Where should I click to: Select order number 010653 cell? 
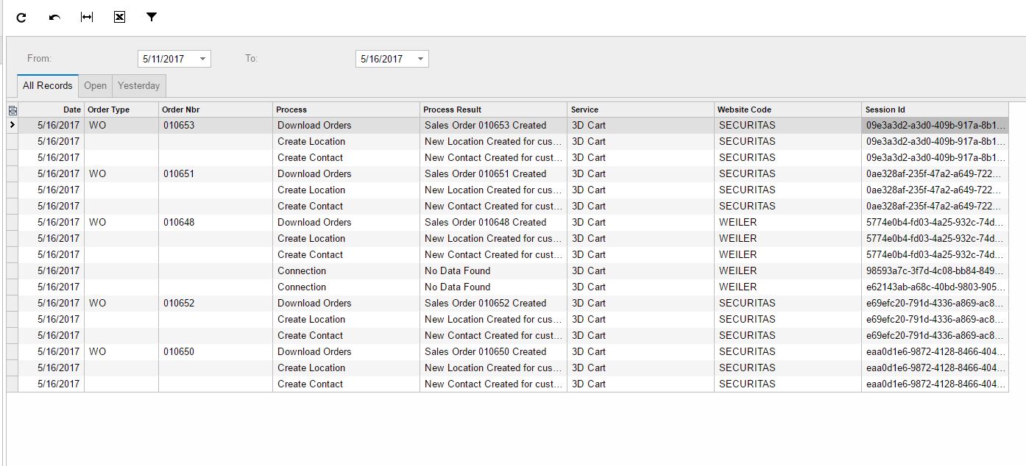click(x=216, y=125)
